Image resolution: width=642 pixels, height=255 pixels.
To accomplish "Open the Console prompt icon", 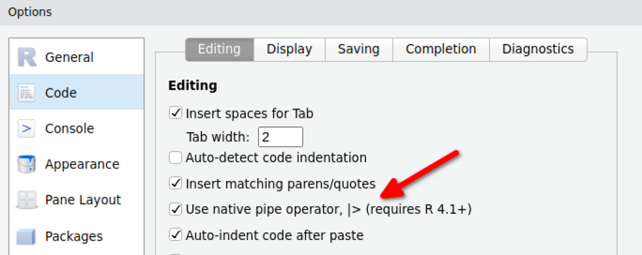I will [26, 128].
